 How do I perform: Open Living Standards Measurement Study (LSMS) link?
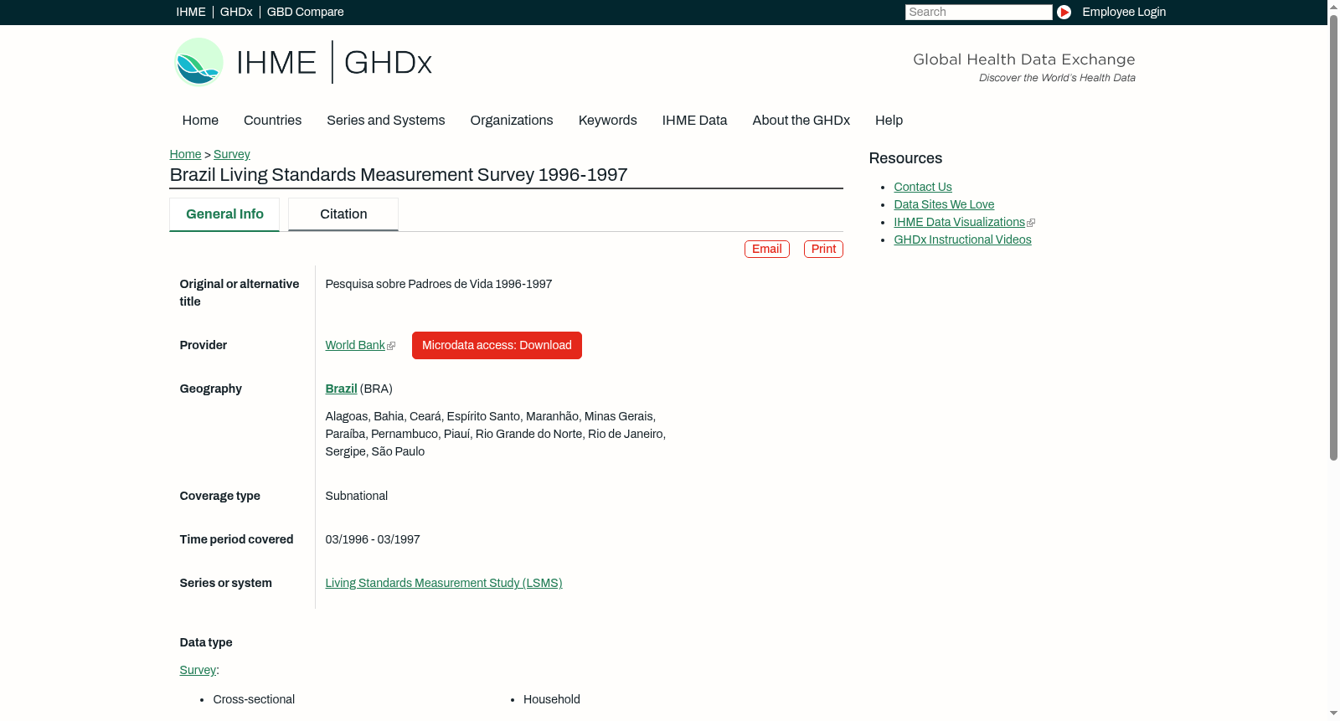pyautogui.click(x=444, y=584)
